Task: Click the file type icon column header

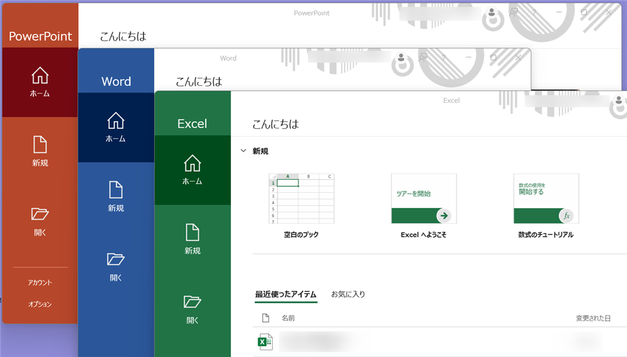Action: coord(265,318)
